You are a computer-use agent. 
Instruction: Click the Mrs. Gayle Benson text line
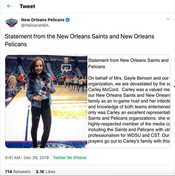click(x=129, y=78)
